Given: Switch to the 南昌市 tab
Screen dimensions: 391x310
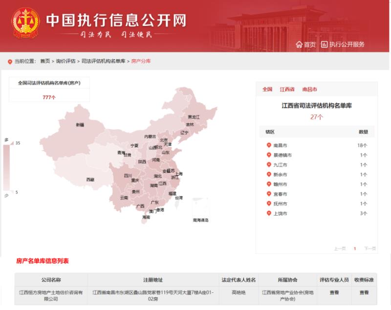Looking at the screenshot, I should (309, 89).
